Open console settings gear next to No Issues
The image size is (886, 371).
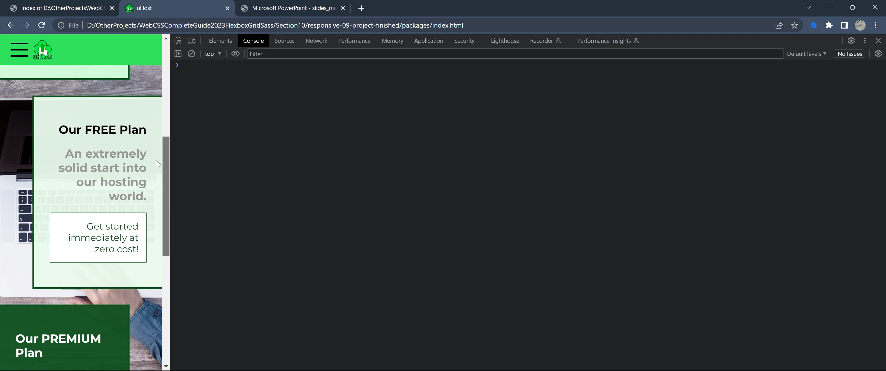(x=878, y=54)
